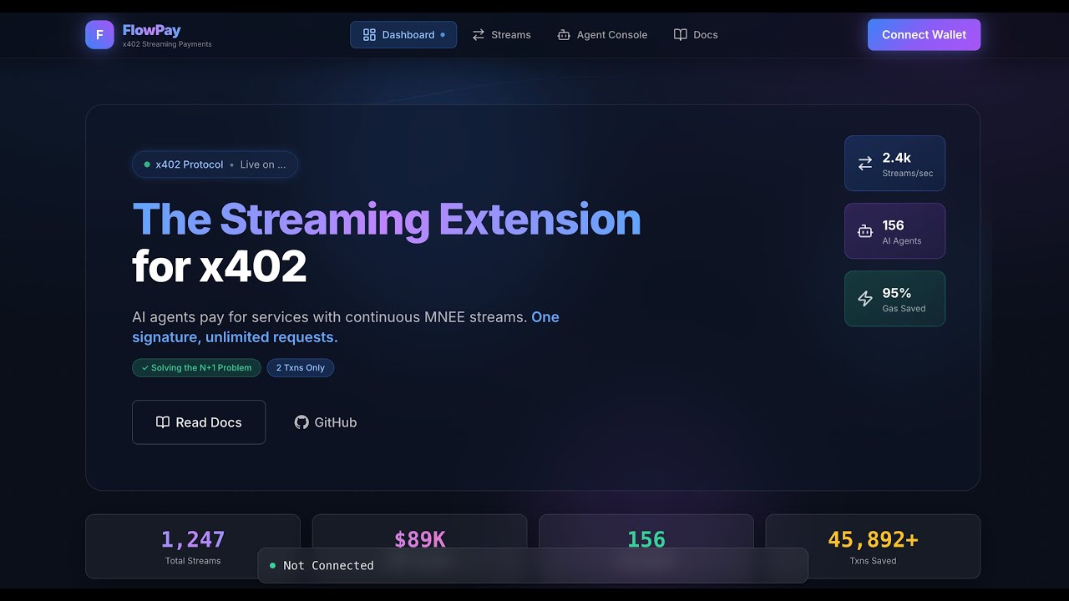Viewport: 1069px width, 601px height.
Task: Click the Streams arrows icon in navbar
Action: coord(479,35)
